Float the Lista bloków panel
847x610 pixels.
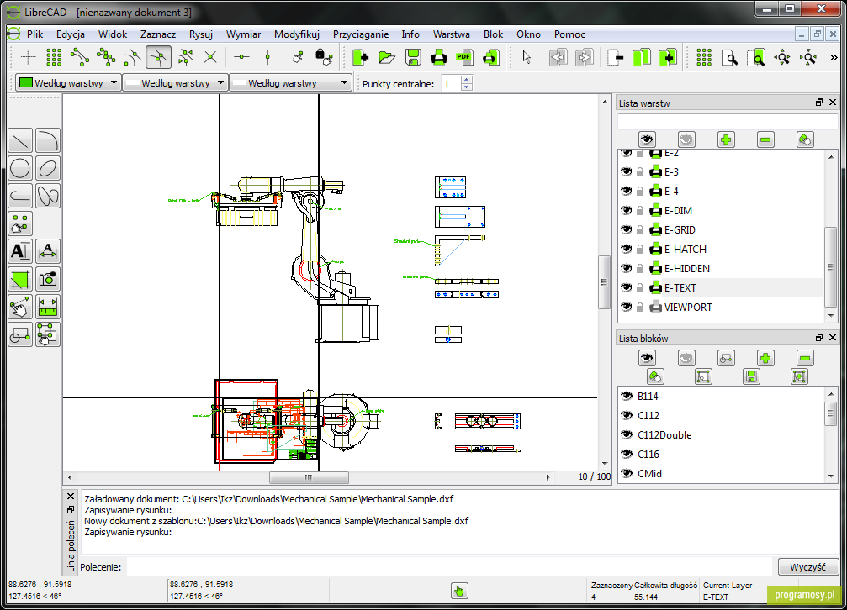click(819, 338)
